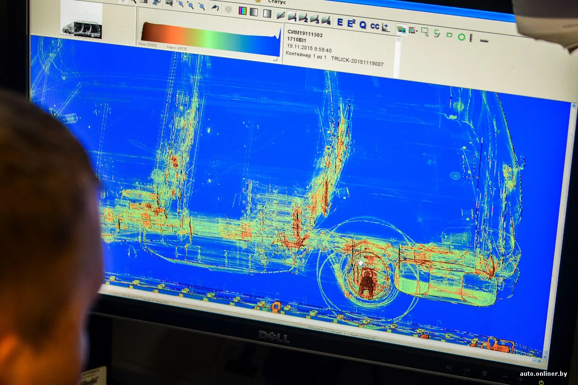Select the dashed rectangle selection tool
Image resolution: width=578 pixels, height=385 pixels.
[425, 32]
